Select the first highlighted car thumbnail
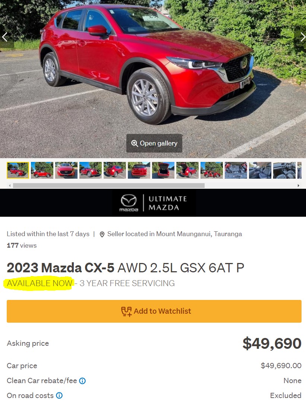 [18, 170]
